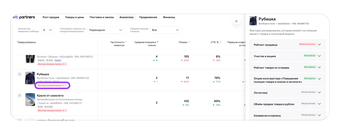Viewport: 340px width, 134px height.
Task: Sort by Частотность запросов arrow icon
Action: coord(126,42)
